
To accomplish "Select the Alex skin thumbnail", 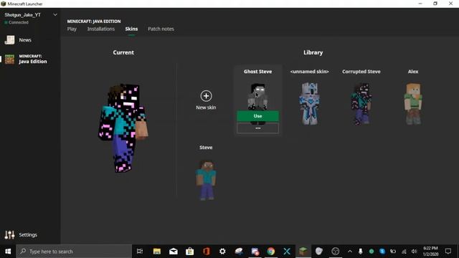I will 413,104.
